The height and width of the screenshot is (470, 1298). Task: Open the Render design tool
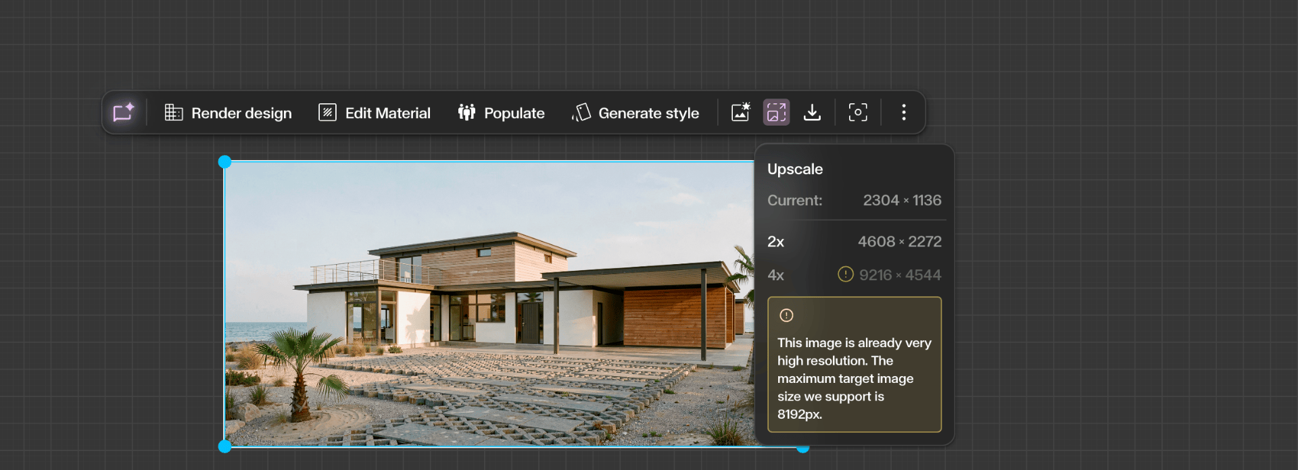(x=229, y=113)
